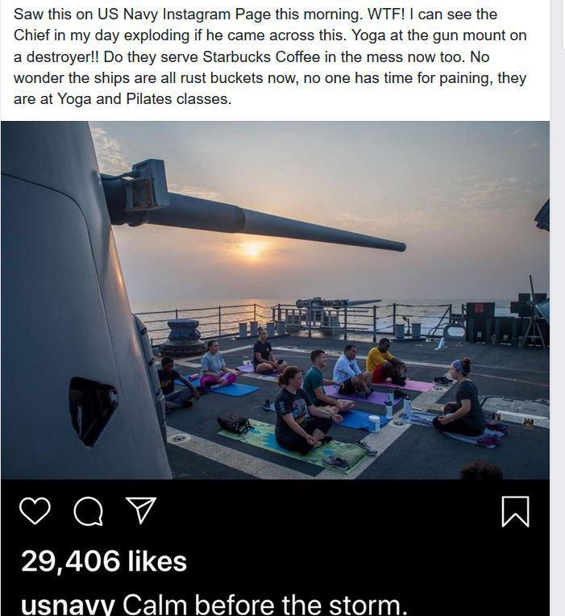View the 29,406 likes list

(104, 561)
